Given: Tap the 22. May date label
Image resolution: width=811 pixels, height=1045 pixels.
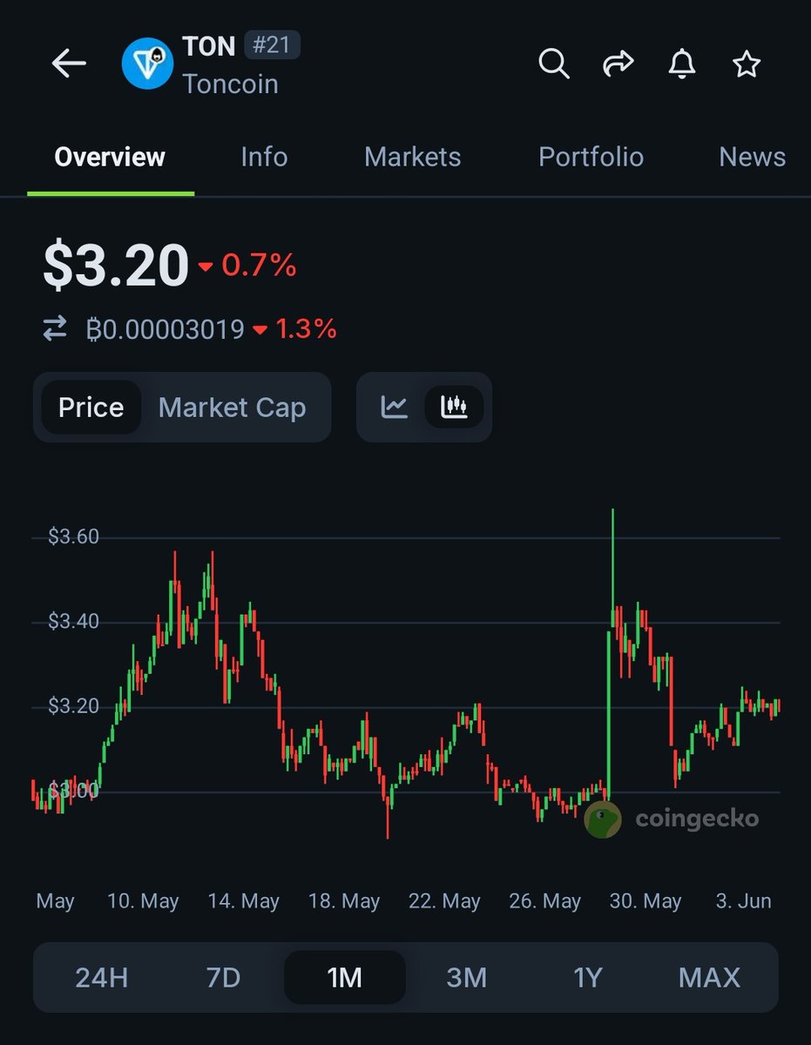Looking at the screenshot, I should coord(444,901).
